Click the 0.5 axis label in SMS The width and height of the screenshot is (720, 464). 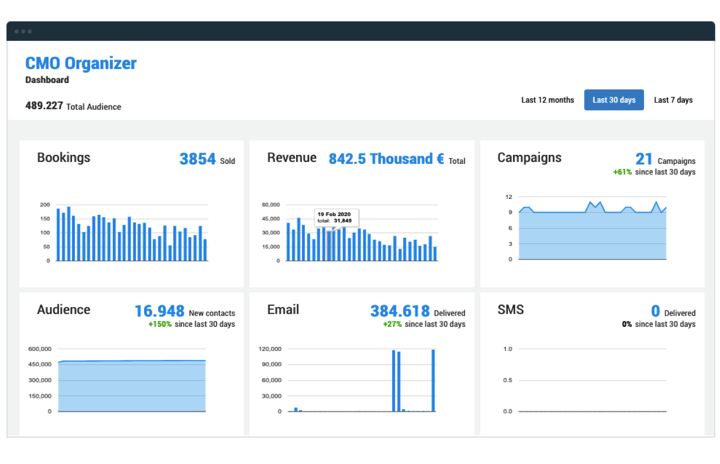coord(508,380)
